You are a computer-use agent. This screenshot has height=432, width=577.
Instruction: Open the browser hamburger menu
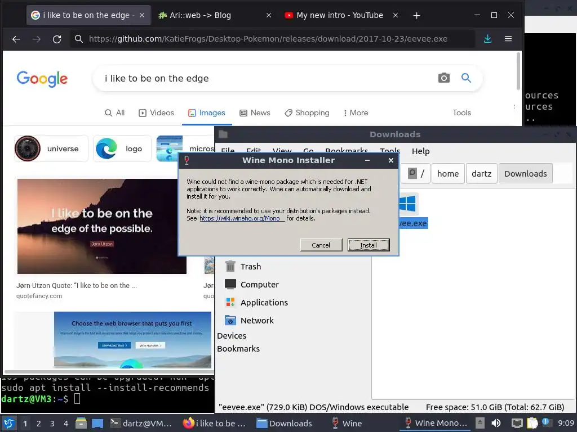[x=508, y=39]
